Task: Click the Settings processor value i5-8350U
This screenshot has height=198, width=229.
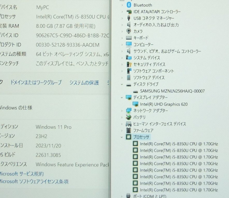Action: point(73,17)
